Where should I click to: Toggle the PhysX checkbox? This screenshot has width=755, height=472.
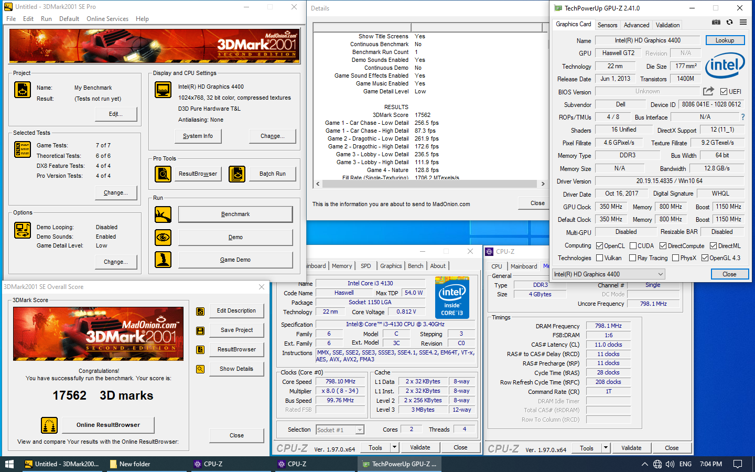[676, 258]
